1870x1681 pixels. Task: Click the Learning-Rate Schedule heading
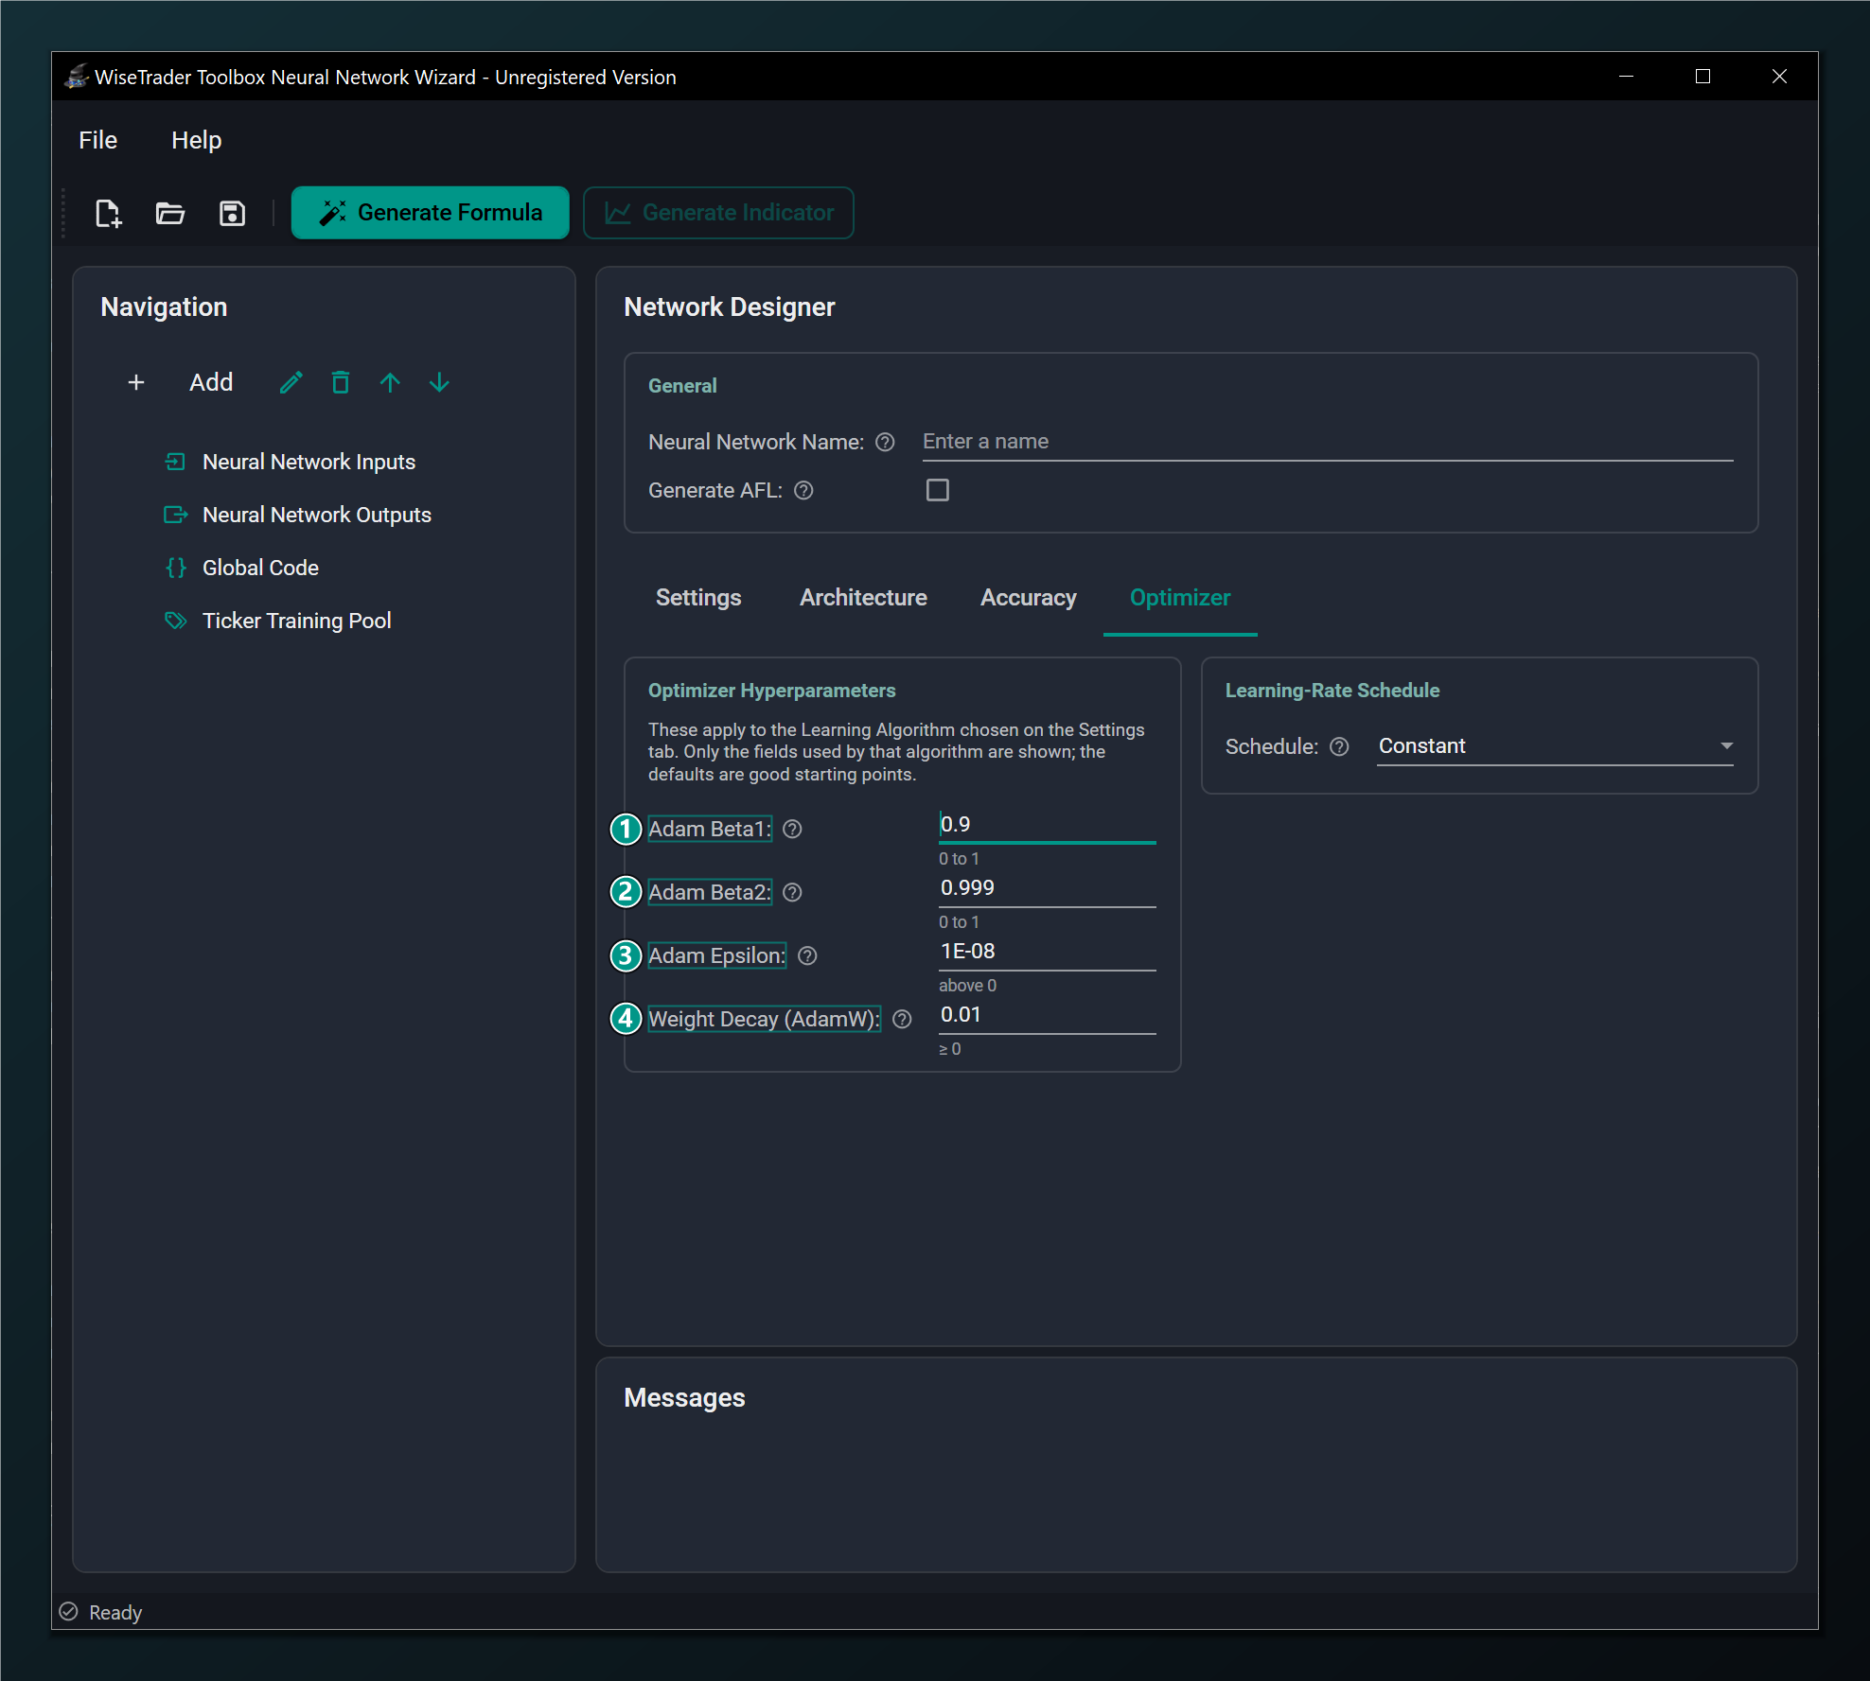pyautogui.click(x=1332, y=691)
